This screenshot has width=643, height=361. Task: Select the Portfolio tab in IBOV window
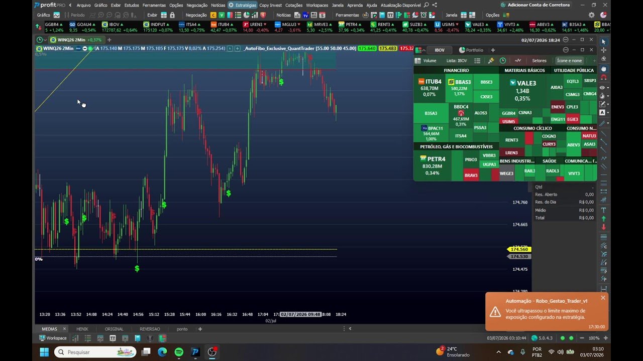[471, 50]
